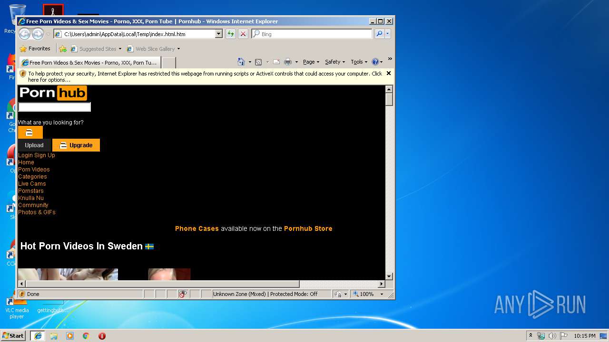Click the volume speaker tray icon
The width and height of the screenshot is (609, 342).
click(552, 336)
